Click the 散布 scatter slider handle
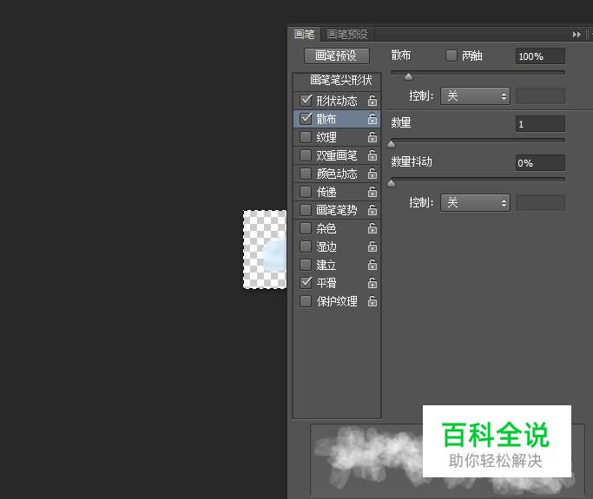 (x=408, y=77)
